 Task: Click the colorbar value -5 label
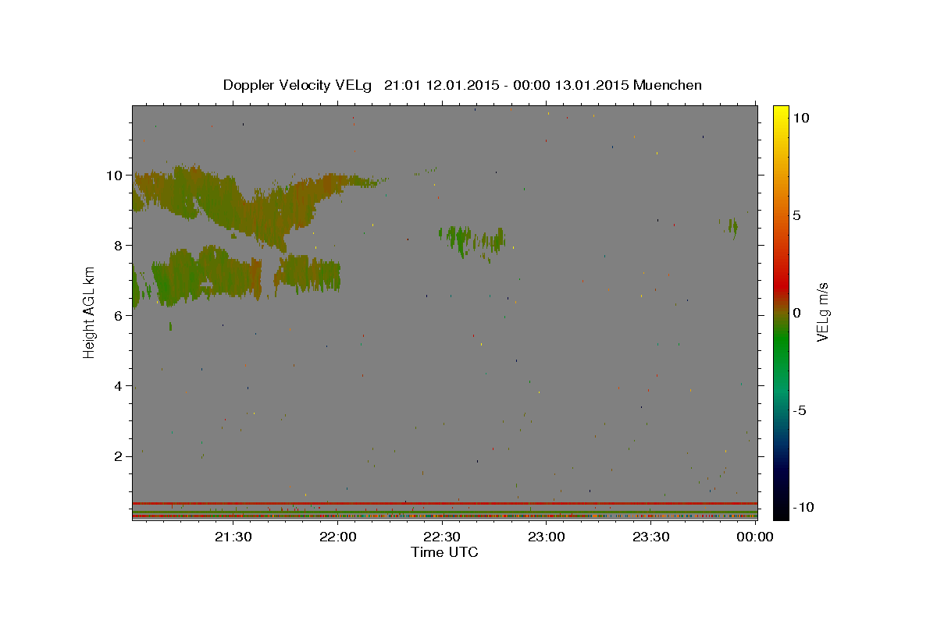pos(800,410)
